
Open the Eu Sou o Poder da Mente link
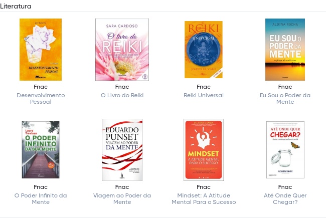(285, 99)
